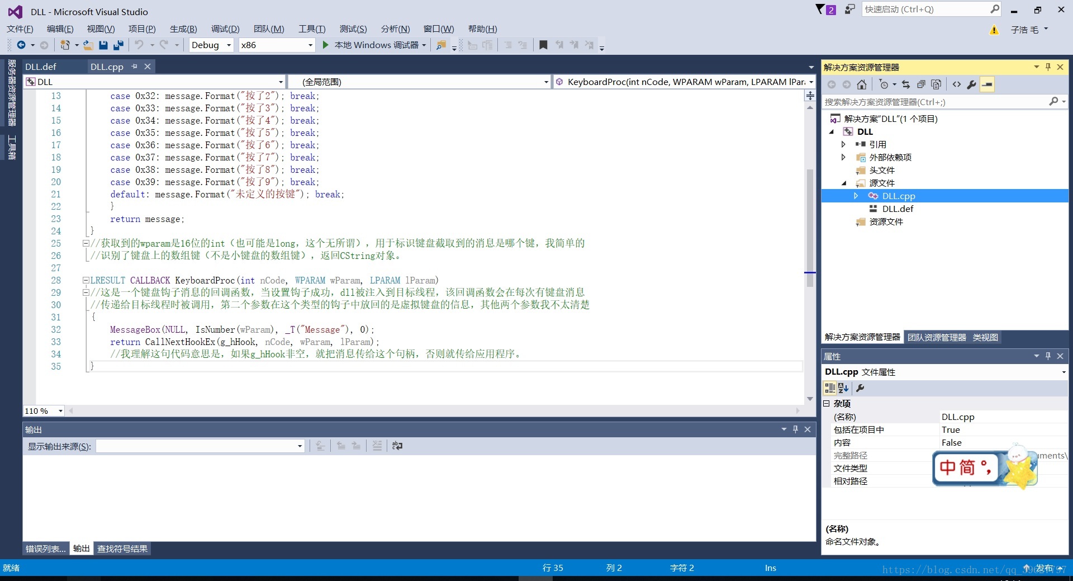Save DLL.cpp with the floppy icon

[x=103, y=45]
